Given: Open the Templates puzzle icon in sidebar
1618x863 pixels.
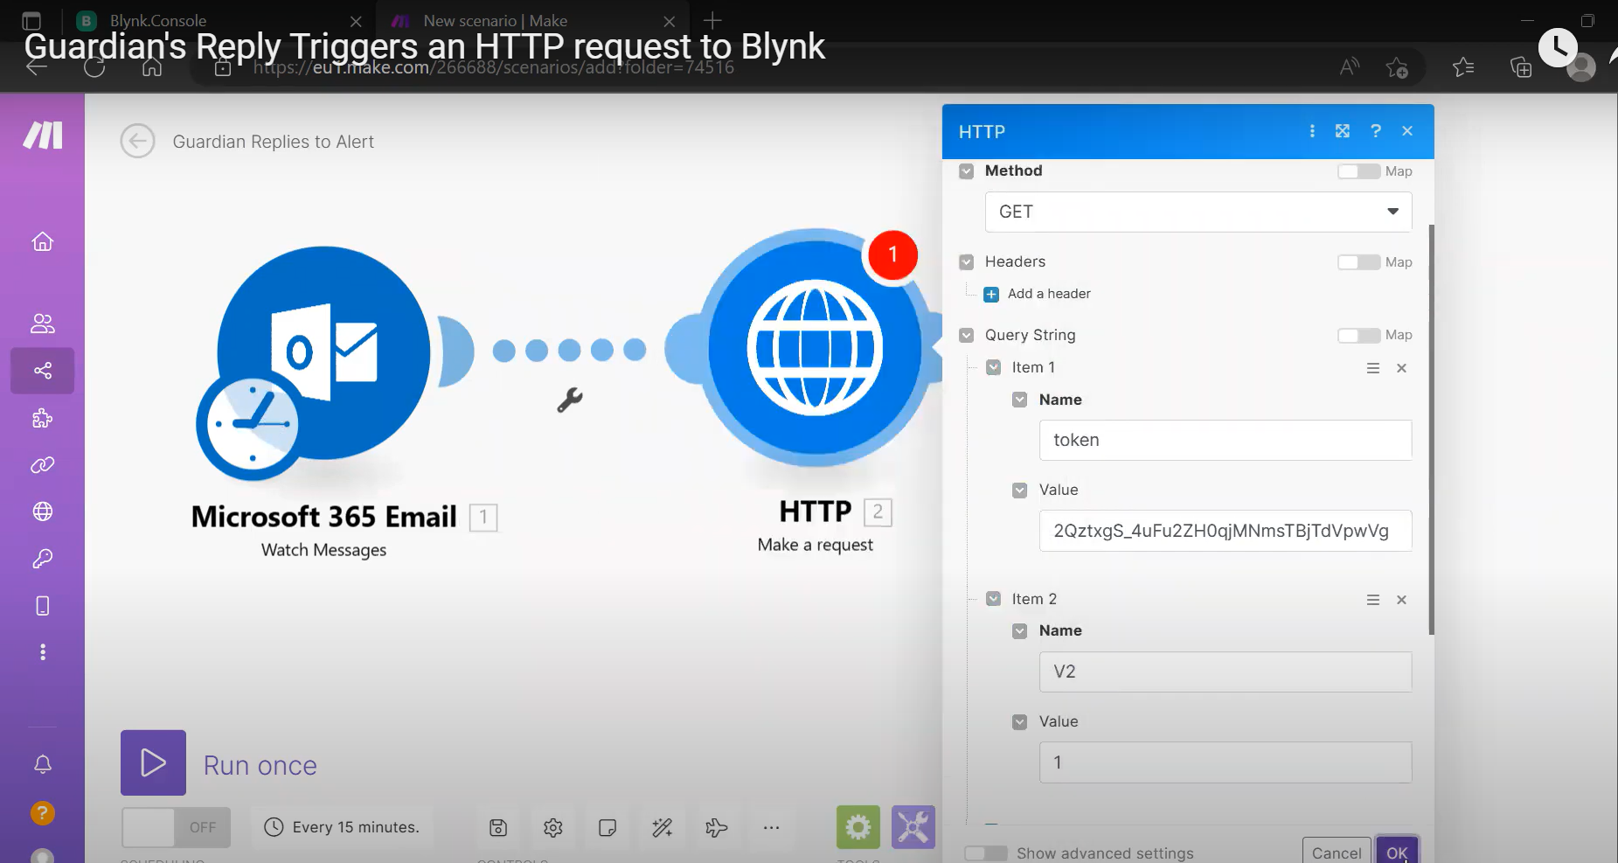Looking at the screenshot, I should point(42,418).
